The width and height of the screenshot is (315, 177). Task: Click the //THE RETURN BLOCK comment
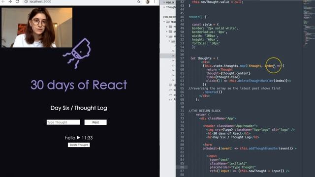pos(205,111)
